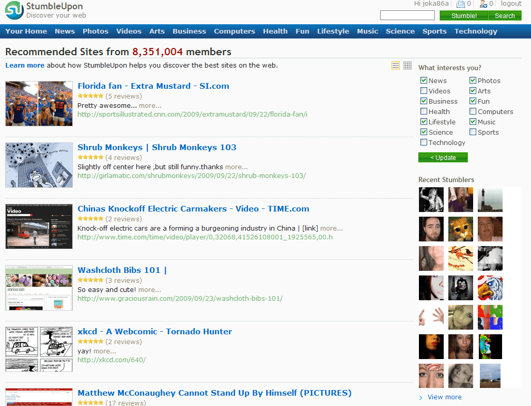Open the eagle avatar in Recent Stumblers
Viewport: 531px width, 406px height.
tap(490, 288)
